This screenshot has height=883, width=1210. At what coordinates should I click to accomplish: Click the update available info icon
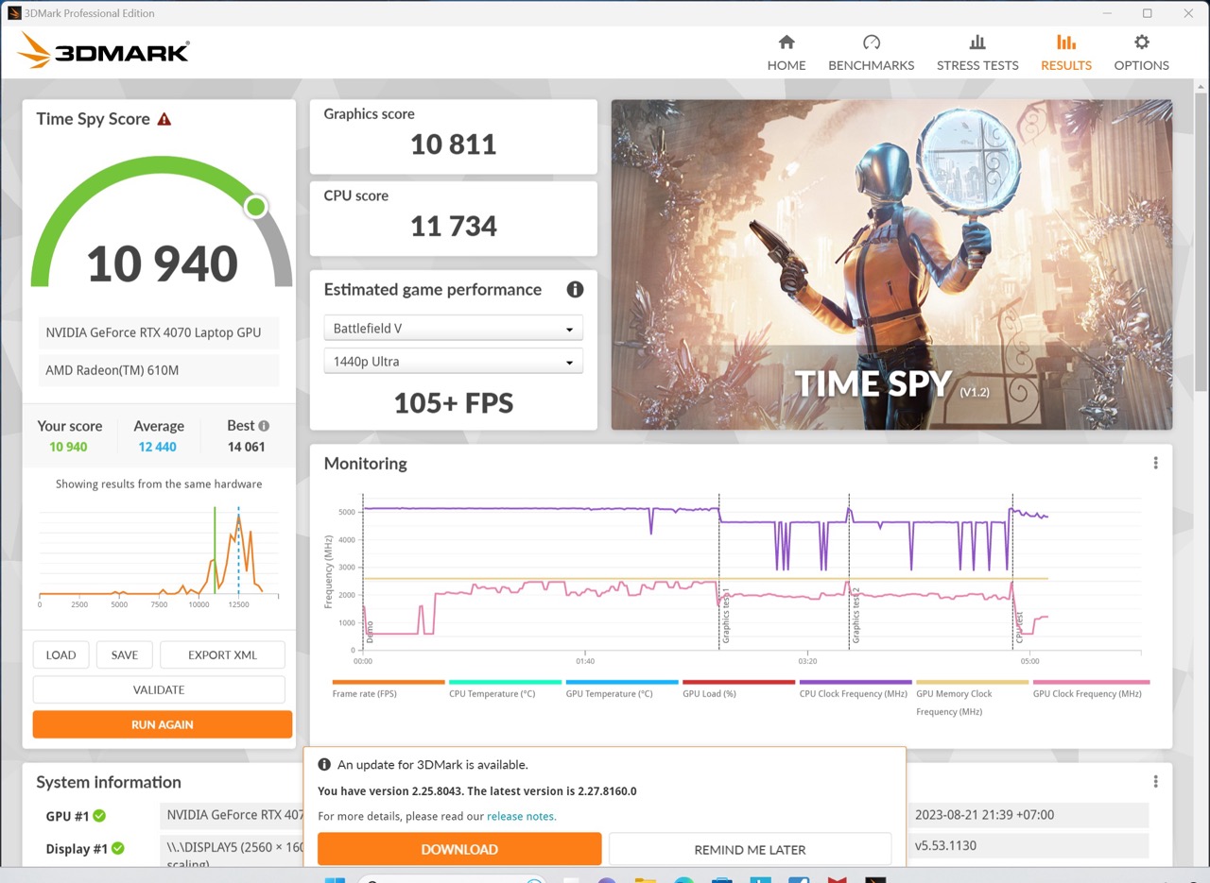point(324,765)
